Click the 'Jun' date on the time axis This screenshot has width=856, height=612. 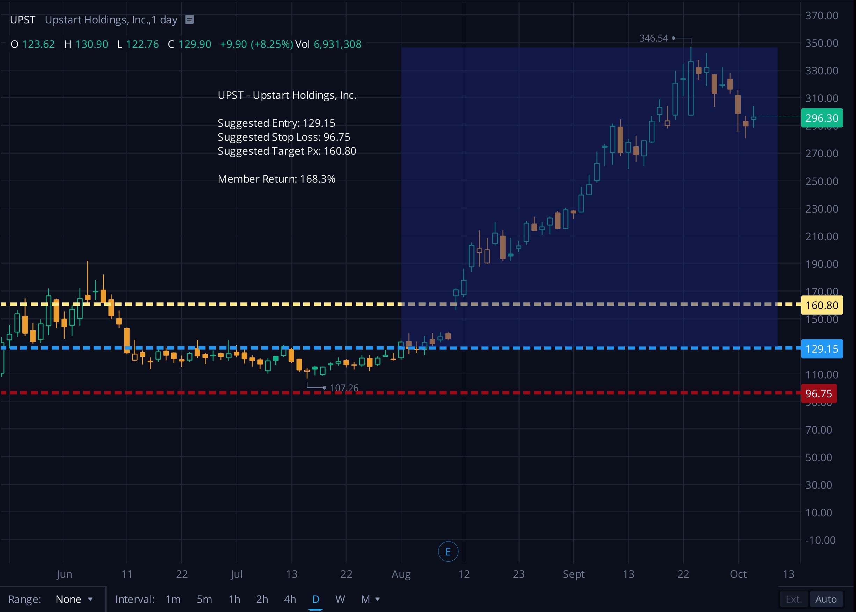point(65,574)
